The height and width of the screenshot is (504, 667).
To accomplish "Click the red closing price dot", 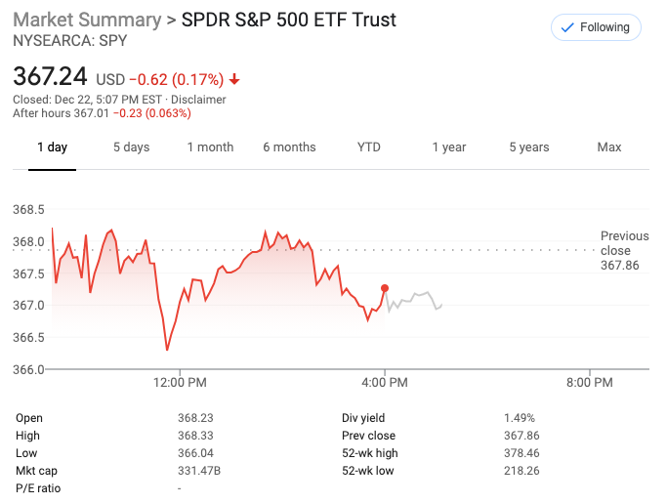I will point(385,288).
